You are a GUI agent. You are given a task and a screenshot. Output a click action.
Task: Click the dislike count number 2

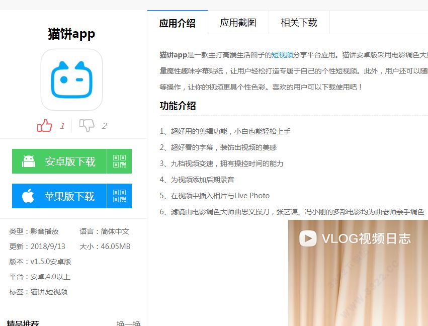(104, 126)
